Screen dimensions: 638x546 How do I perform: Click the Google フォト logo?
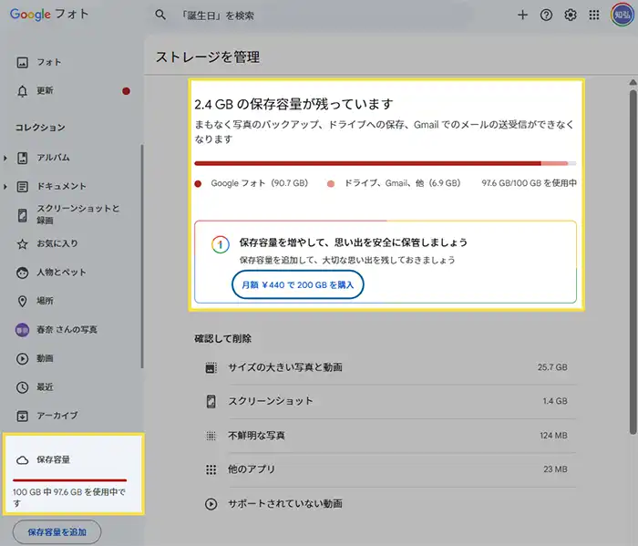[x=49, y=15]
